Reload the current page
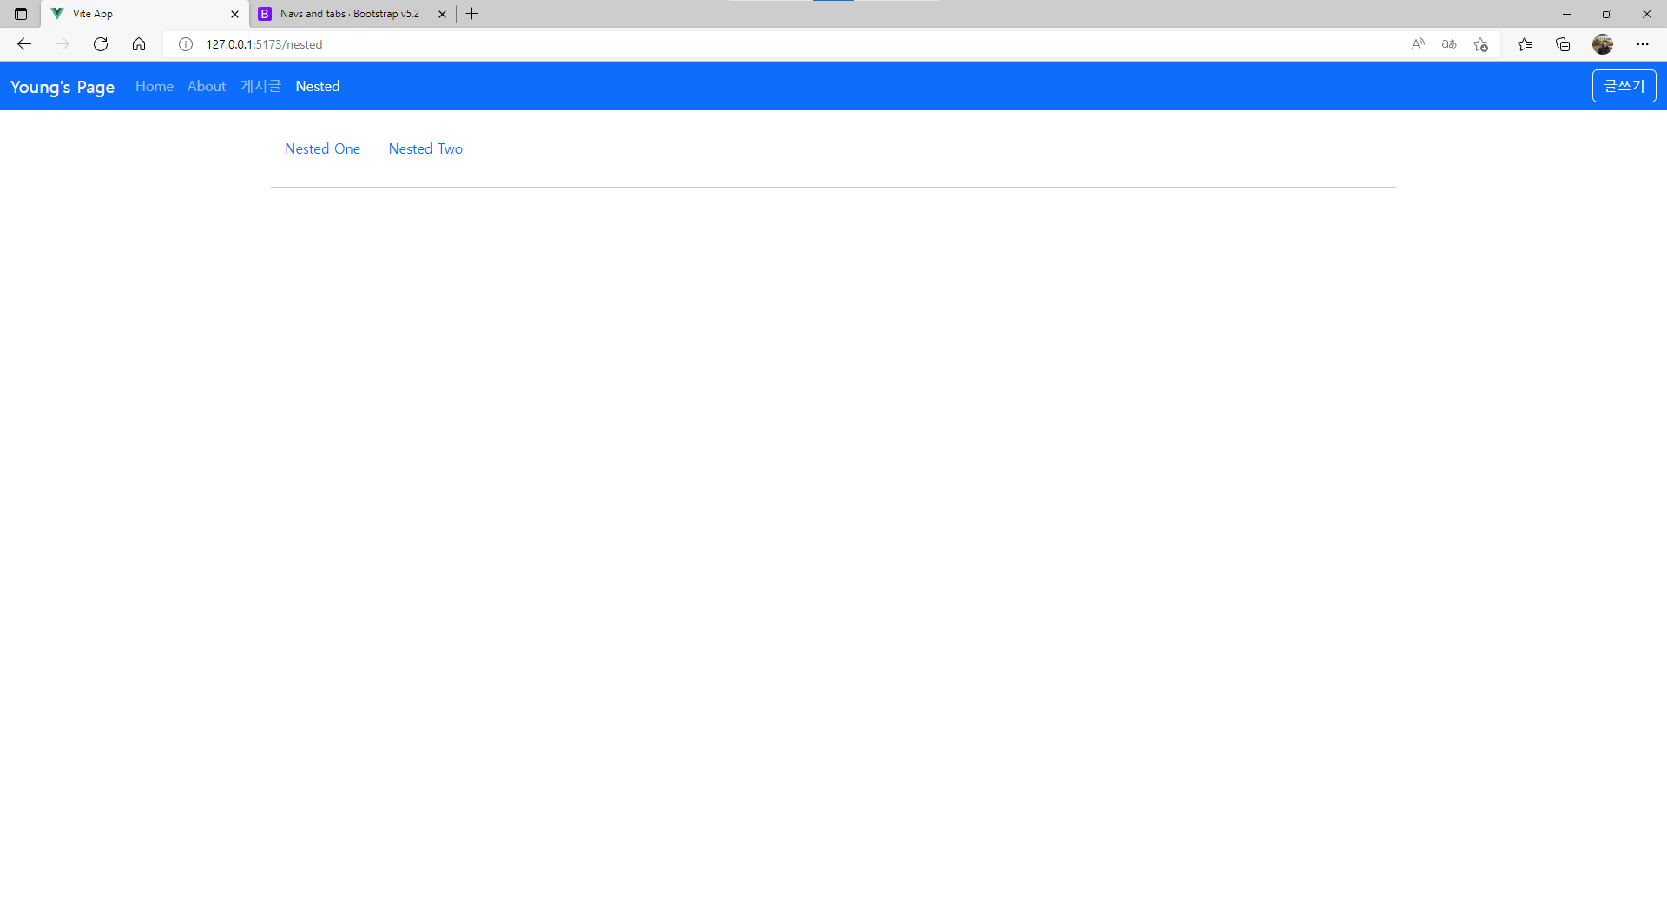Screen dimensions: 1667x903 [101, 44]
